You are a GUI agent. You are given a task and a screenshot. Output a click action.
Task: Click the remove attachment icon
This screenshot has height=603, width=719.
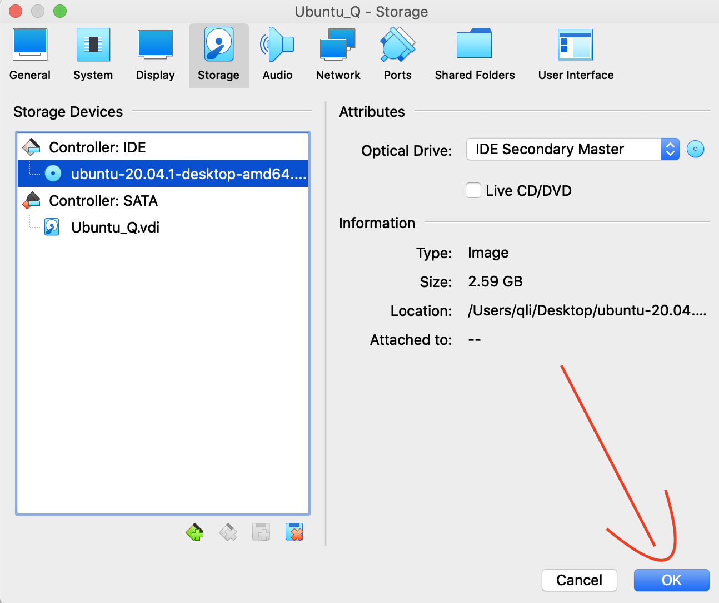(x=294, y=532)
